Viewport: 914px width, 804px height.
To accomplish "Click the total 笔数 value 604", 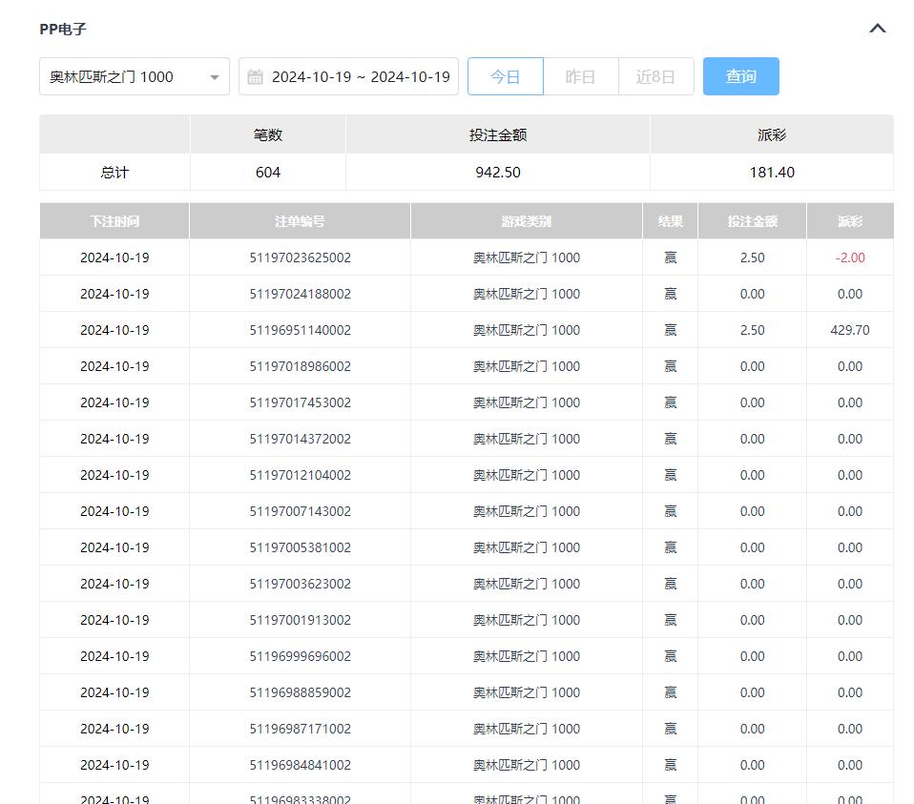I will coord(268,173).
